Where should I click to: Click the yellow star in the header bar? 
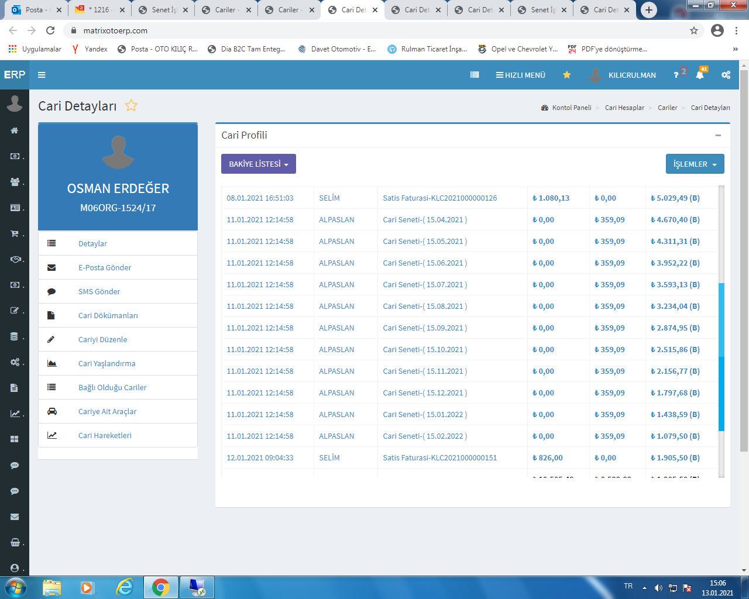(x=566, y=75)
